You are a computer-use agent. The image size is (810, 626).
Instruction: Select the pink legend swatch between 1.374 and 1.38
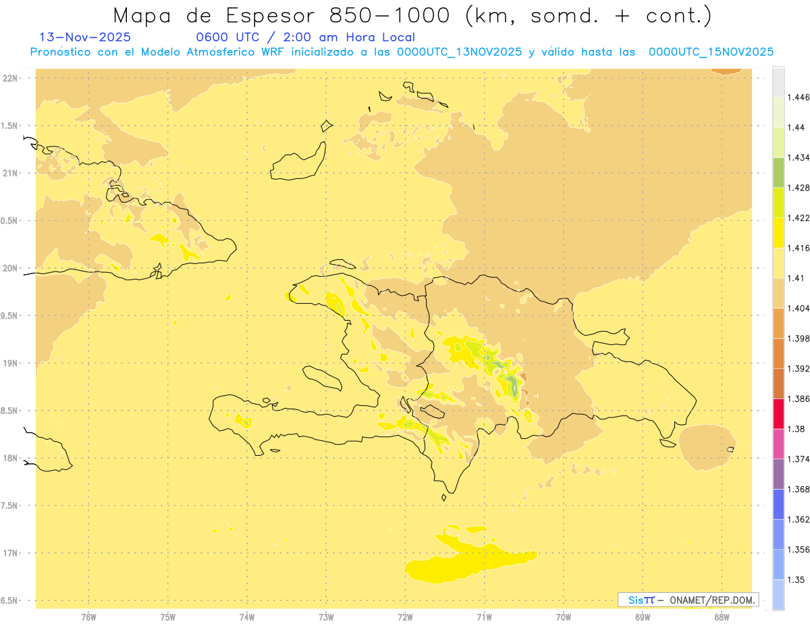point(778,444)
